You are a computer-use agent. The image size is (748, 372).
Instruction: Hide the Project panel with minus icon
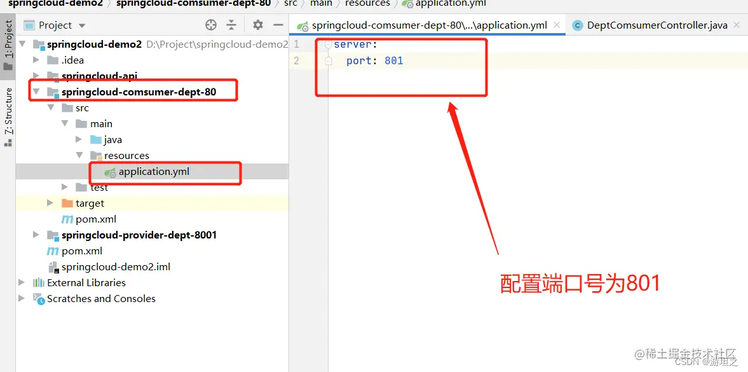click(x=278, y=25)
